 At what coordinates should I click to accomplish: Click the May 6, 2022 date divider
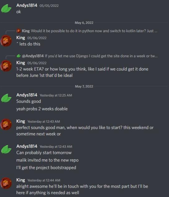84,22
